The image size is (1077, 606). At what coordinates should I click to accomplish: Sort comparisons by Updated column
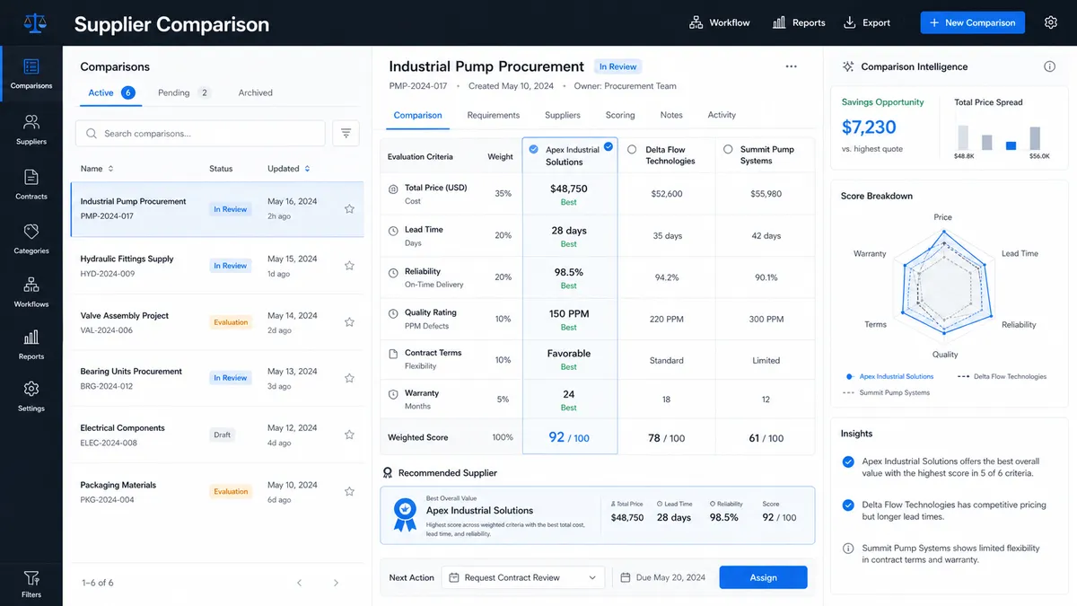point(289,169)
